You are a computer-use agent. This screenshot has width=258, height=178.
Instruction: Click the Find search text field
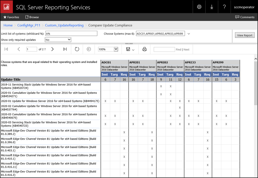click(x=164, y=49)
